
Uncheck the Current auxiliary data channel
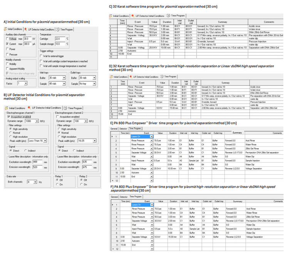(x=8, y=44)
